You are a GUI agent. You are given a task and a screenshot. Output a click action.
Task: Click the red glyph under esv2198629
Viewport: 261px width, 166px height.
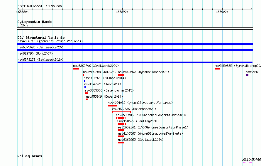click(121, 124)
